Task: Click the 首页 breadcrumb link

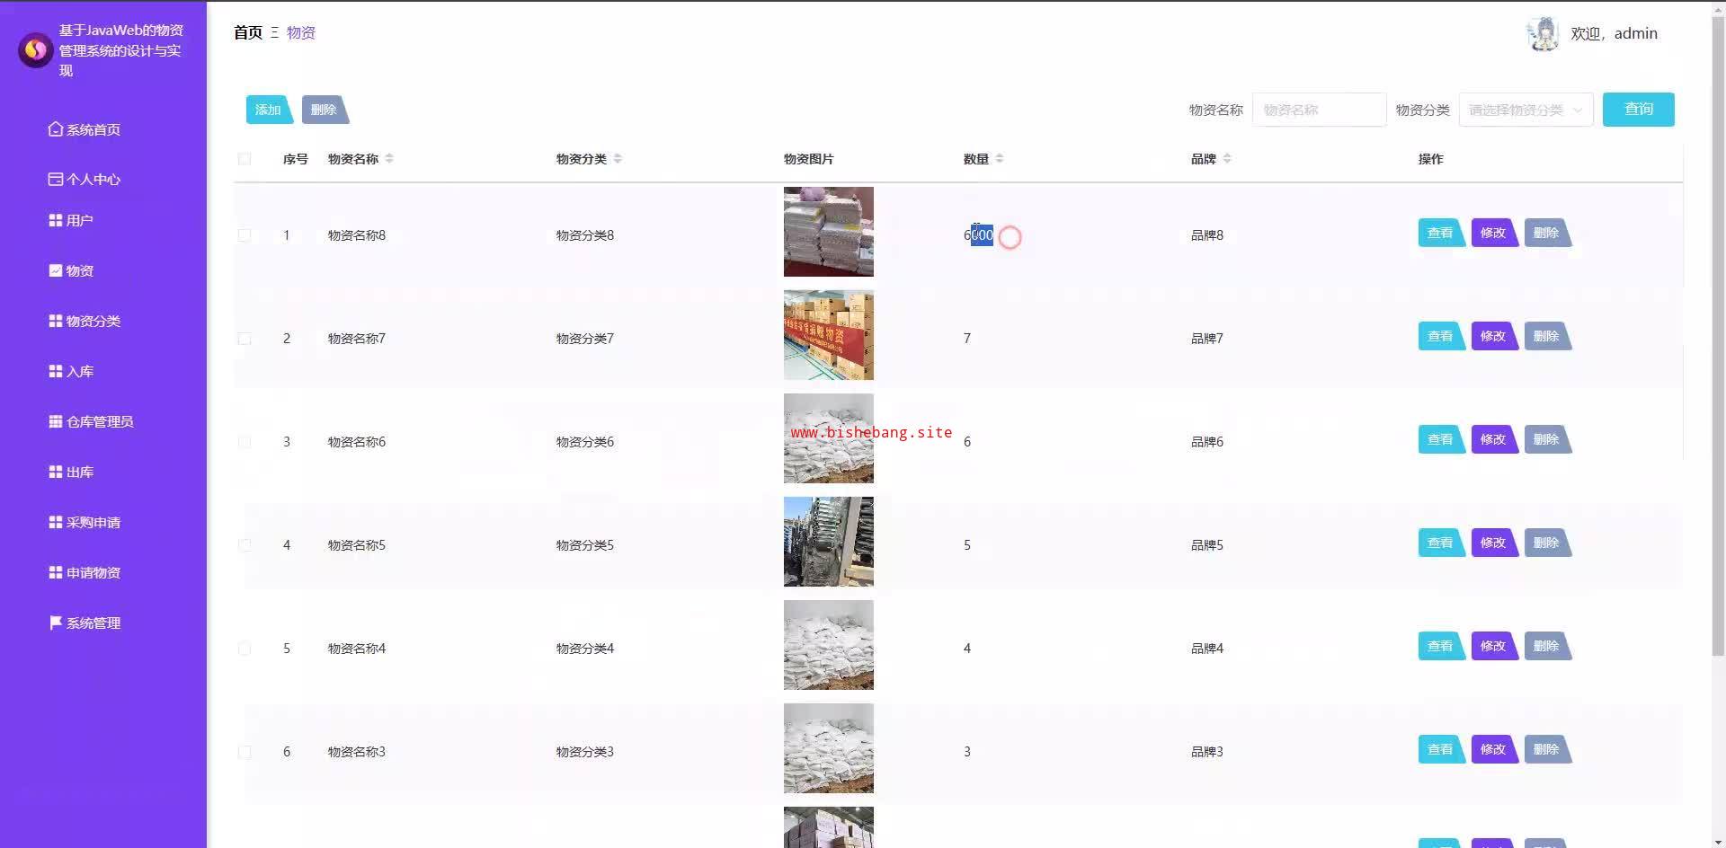Action: (248, 33)
